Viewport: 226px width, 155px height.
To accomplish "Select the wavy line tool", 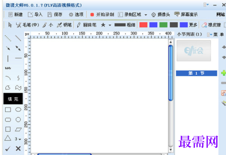I will [x=8, y=68].
